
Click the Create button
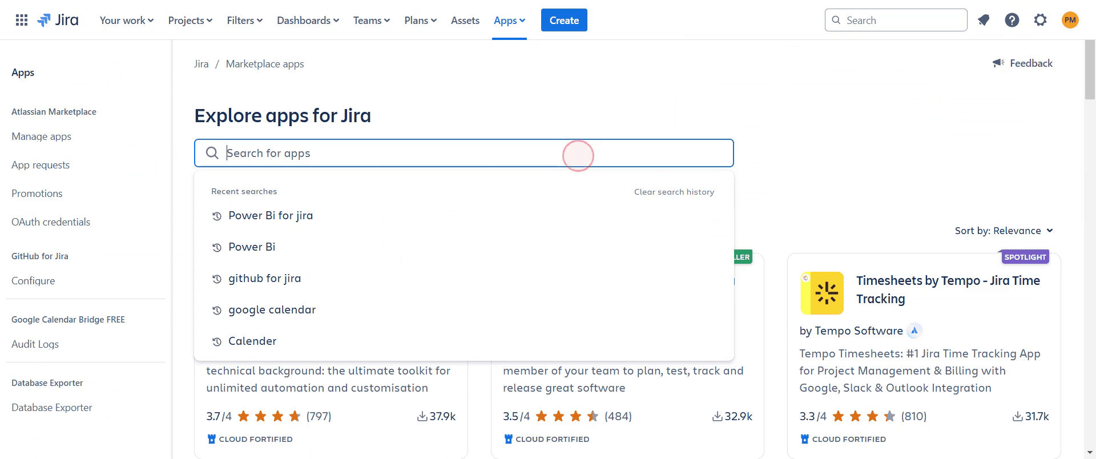(564, 21)
